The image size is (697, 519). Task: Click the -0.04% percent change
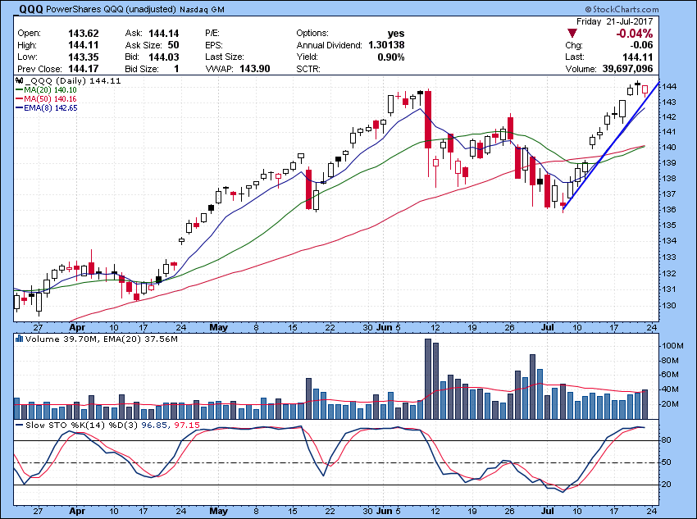635,34
